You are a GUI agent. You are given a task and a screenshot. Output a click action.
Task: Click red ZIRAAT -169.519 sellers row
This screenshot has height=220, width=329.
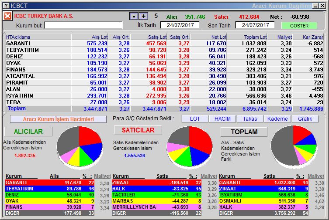pos(157,183)
